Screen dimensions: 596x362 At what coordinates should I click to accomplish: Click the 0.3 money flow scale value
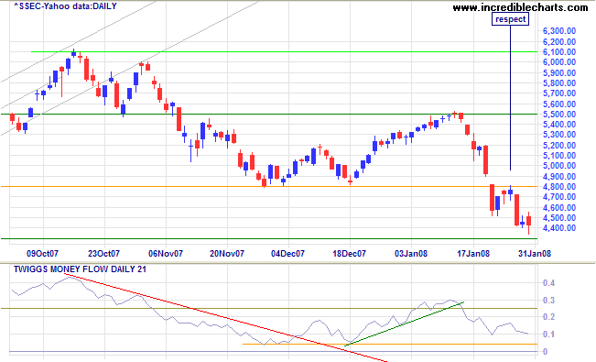pos(549,301)
